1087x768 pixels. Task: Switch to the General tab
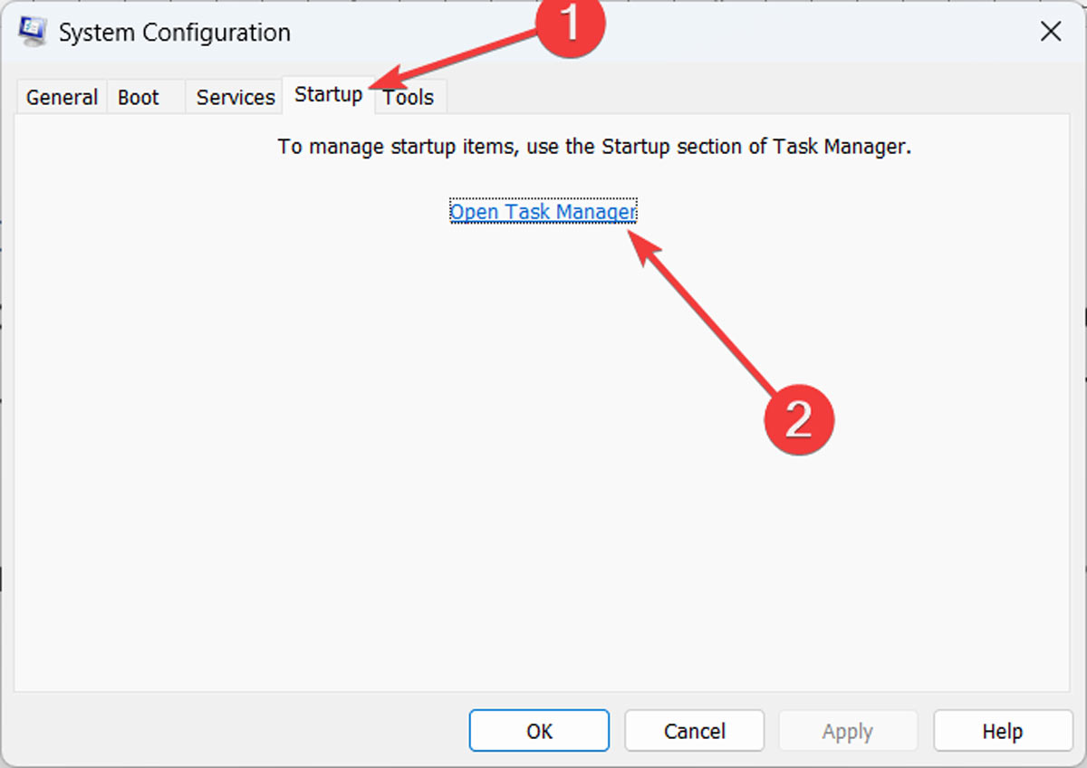click(x=61, y=97)
